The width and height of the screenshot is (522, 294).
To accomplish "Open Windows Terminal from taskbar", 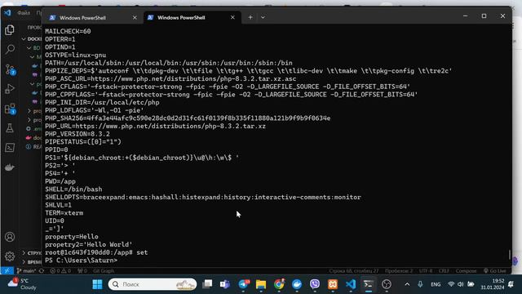I will click(368, 284).
